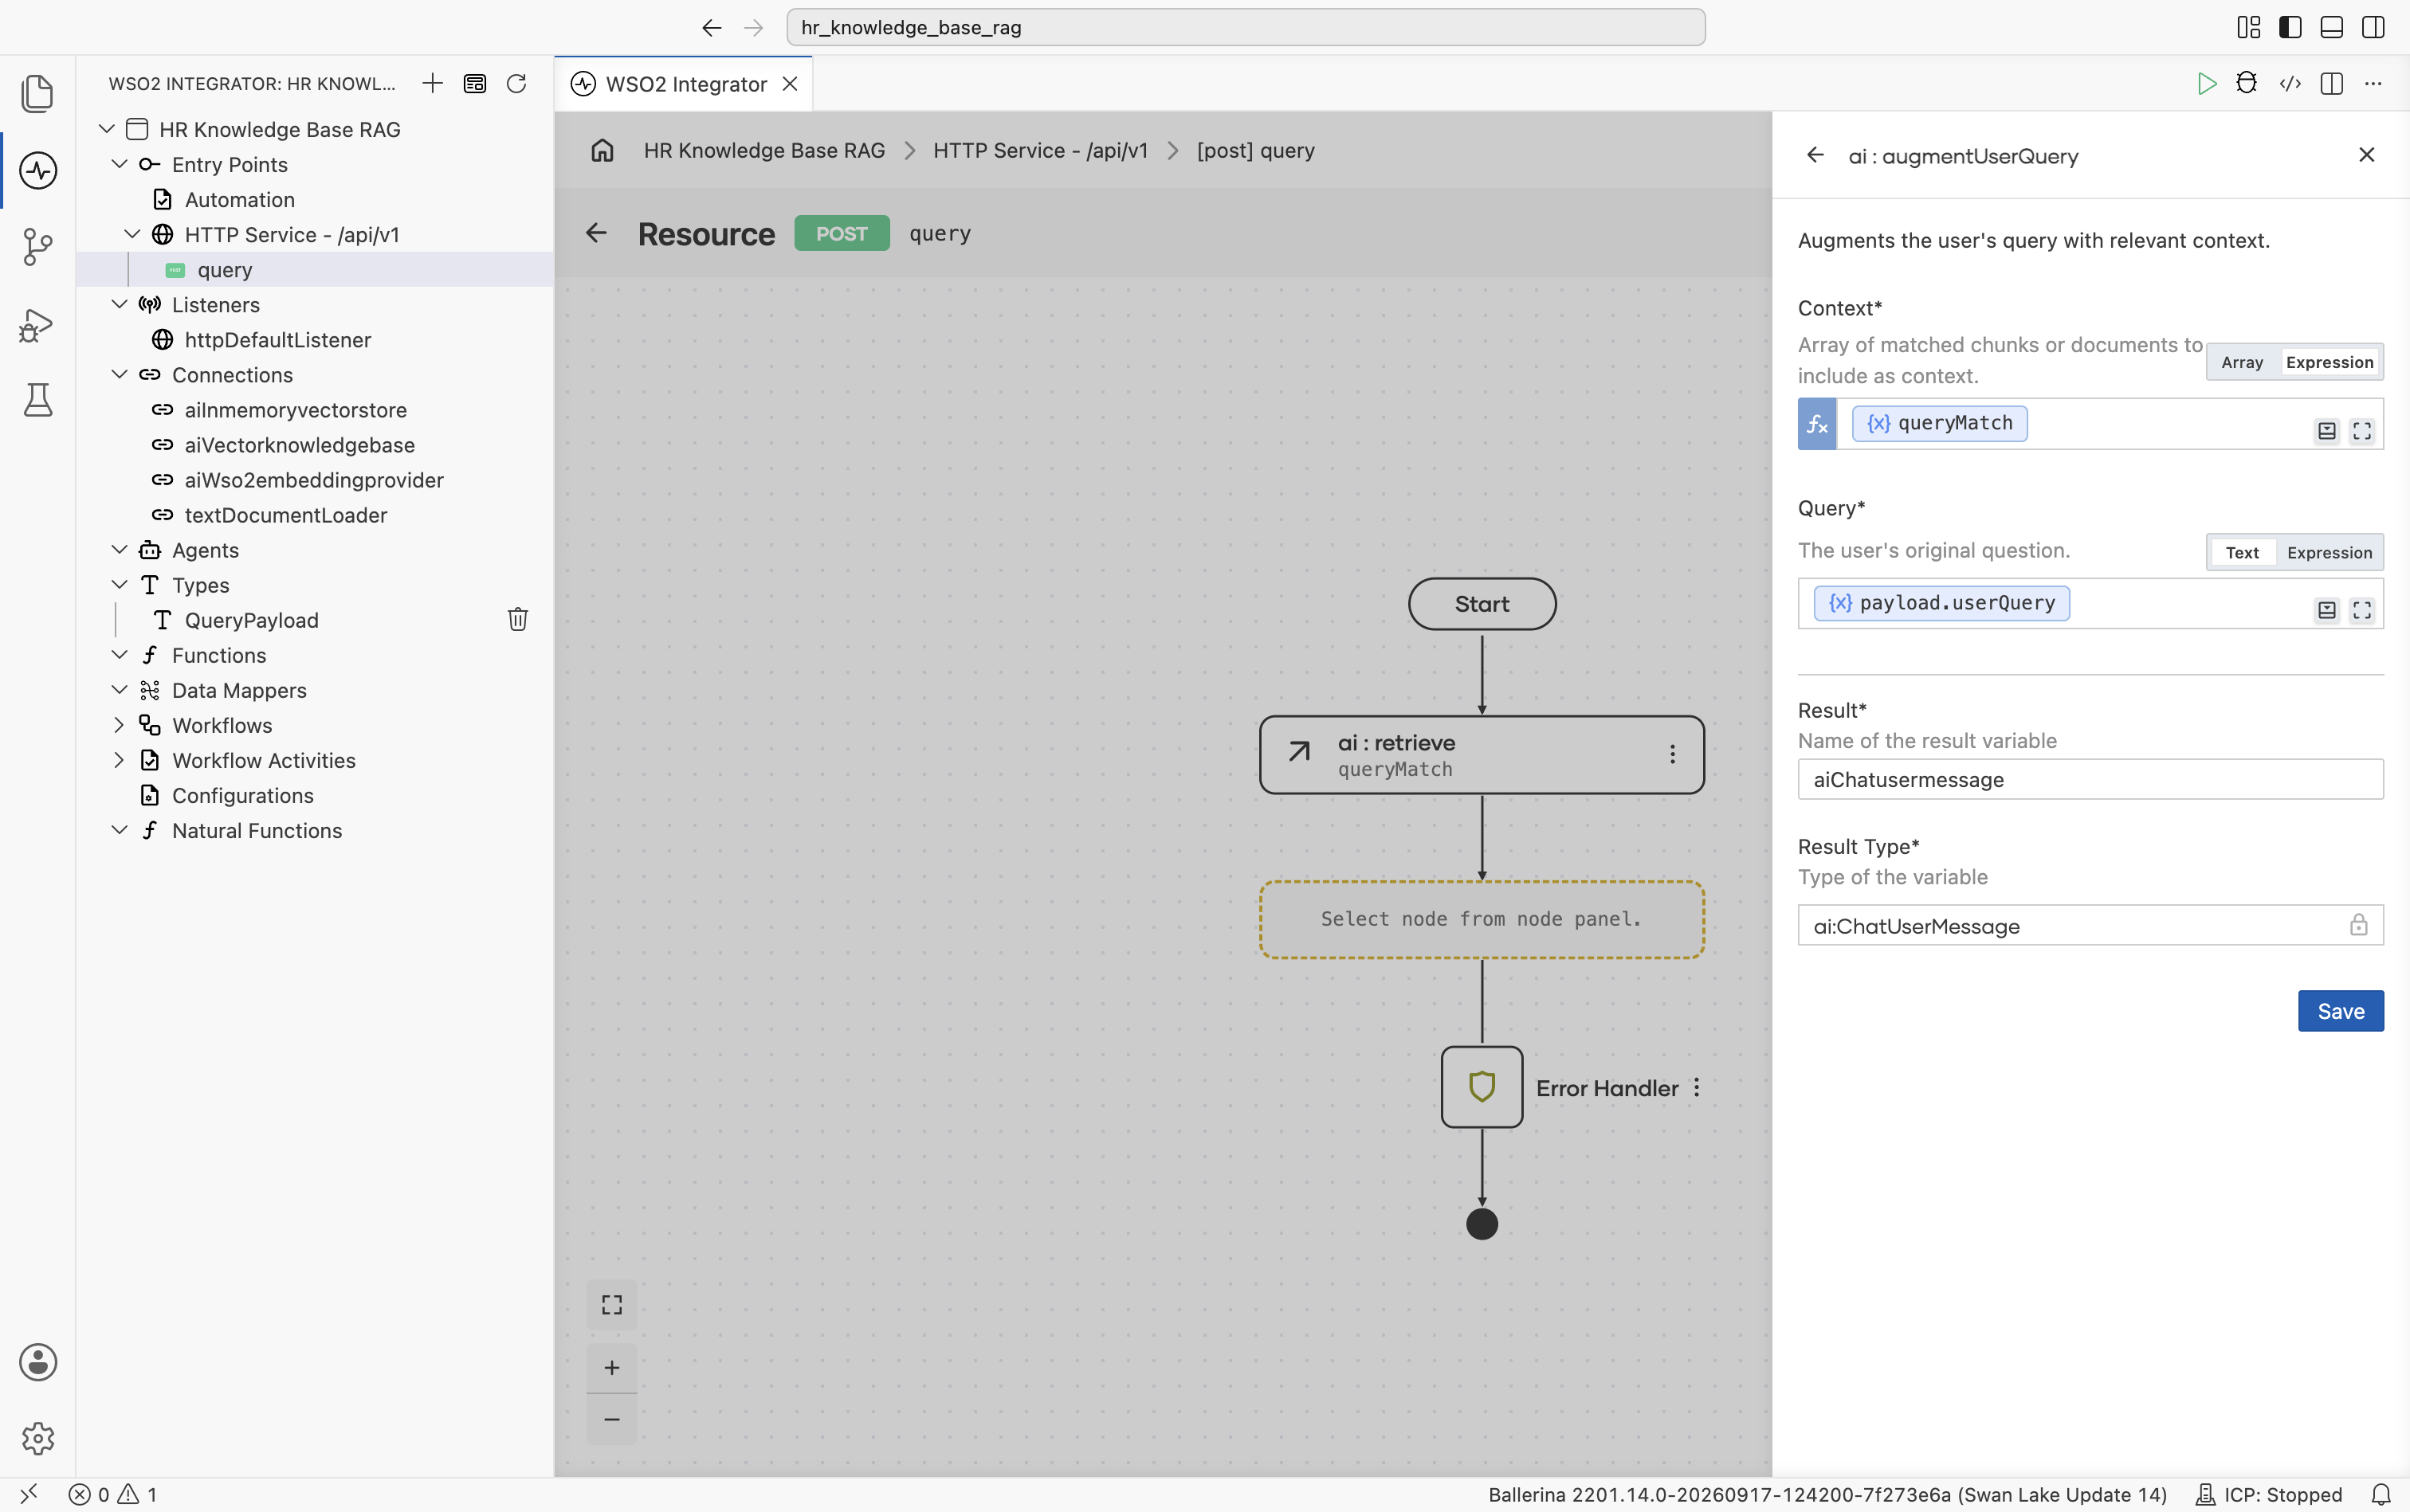Click the Result variable name input field
2410x1512 pixels.
coord(2090,779)
